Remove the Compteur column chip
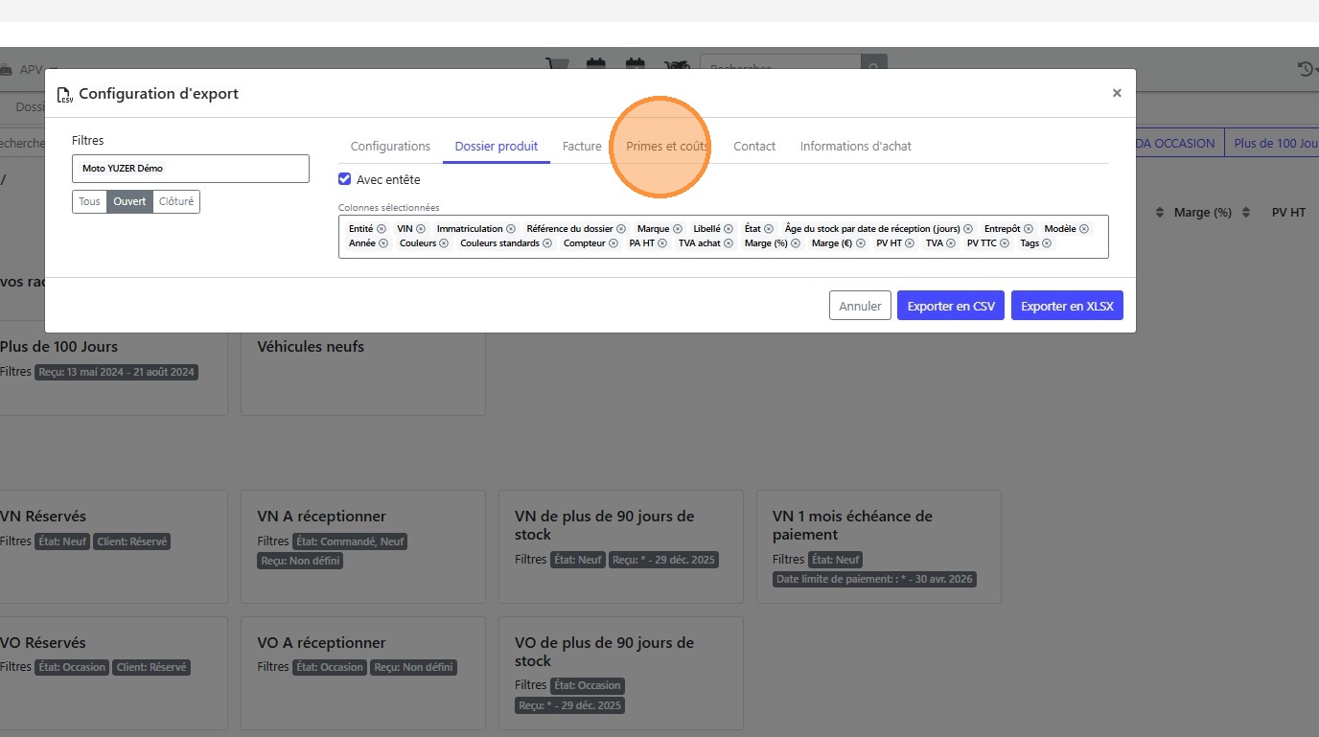Image resolution: width=1319 pixels, height=737 pixels. 613,243
